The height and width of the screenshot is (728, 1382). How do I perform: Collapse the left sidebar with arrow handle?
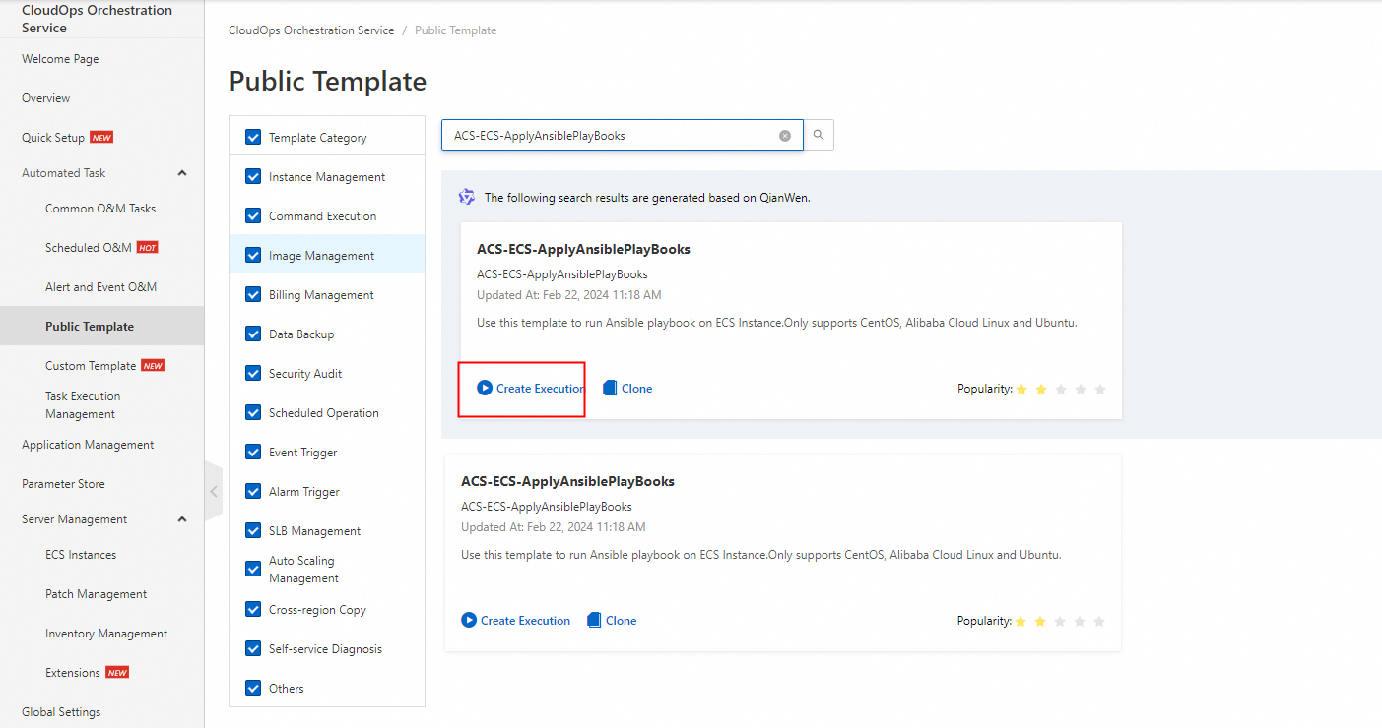(214, 490)
